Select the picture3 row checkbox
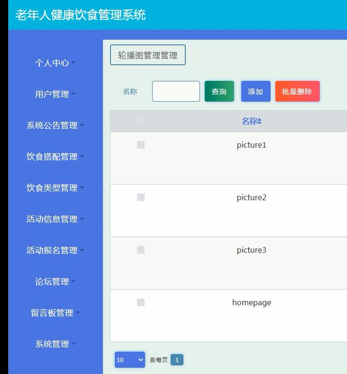 point(141,250)
